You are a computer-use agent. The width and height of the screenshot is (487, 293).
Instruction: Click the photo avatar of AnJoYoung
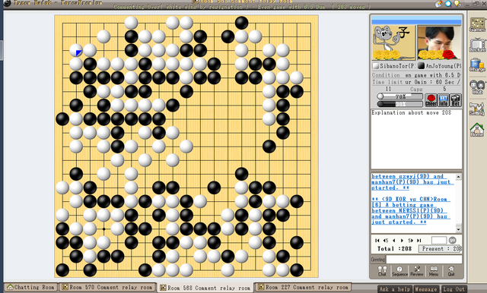tap(439, 43)
